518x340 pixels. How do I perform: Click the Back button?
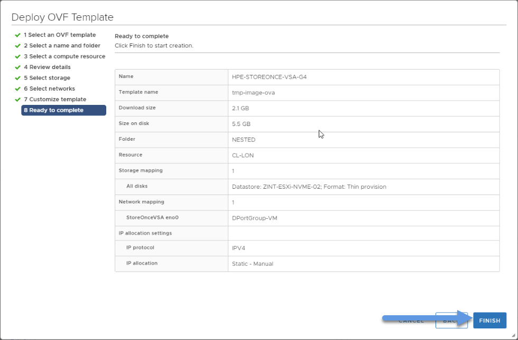pos(451,320)
